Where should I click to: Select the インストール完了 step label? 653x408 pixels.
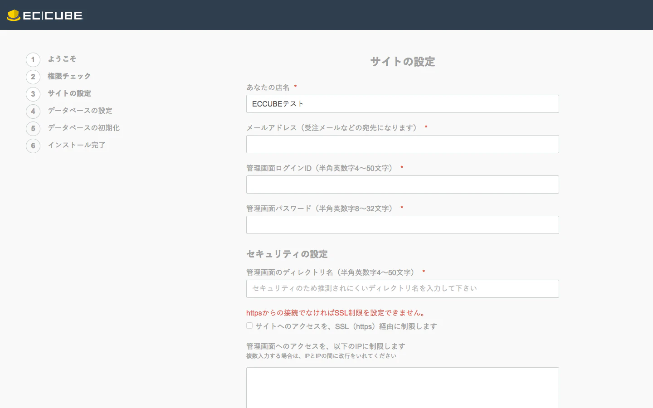[77, 145]
